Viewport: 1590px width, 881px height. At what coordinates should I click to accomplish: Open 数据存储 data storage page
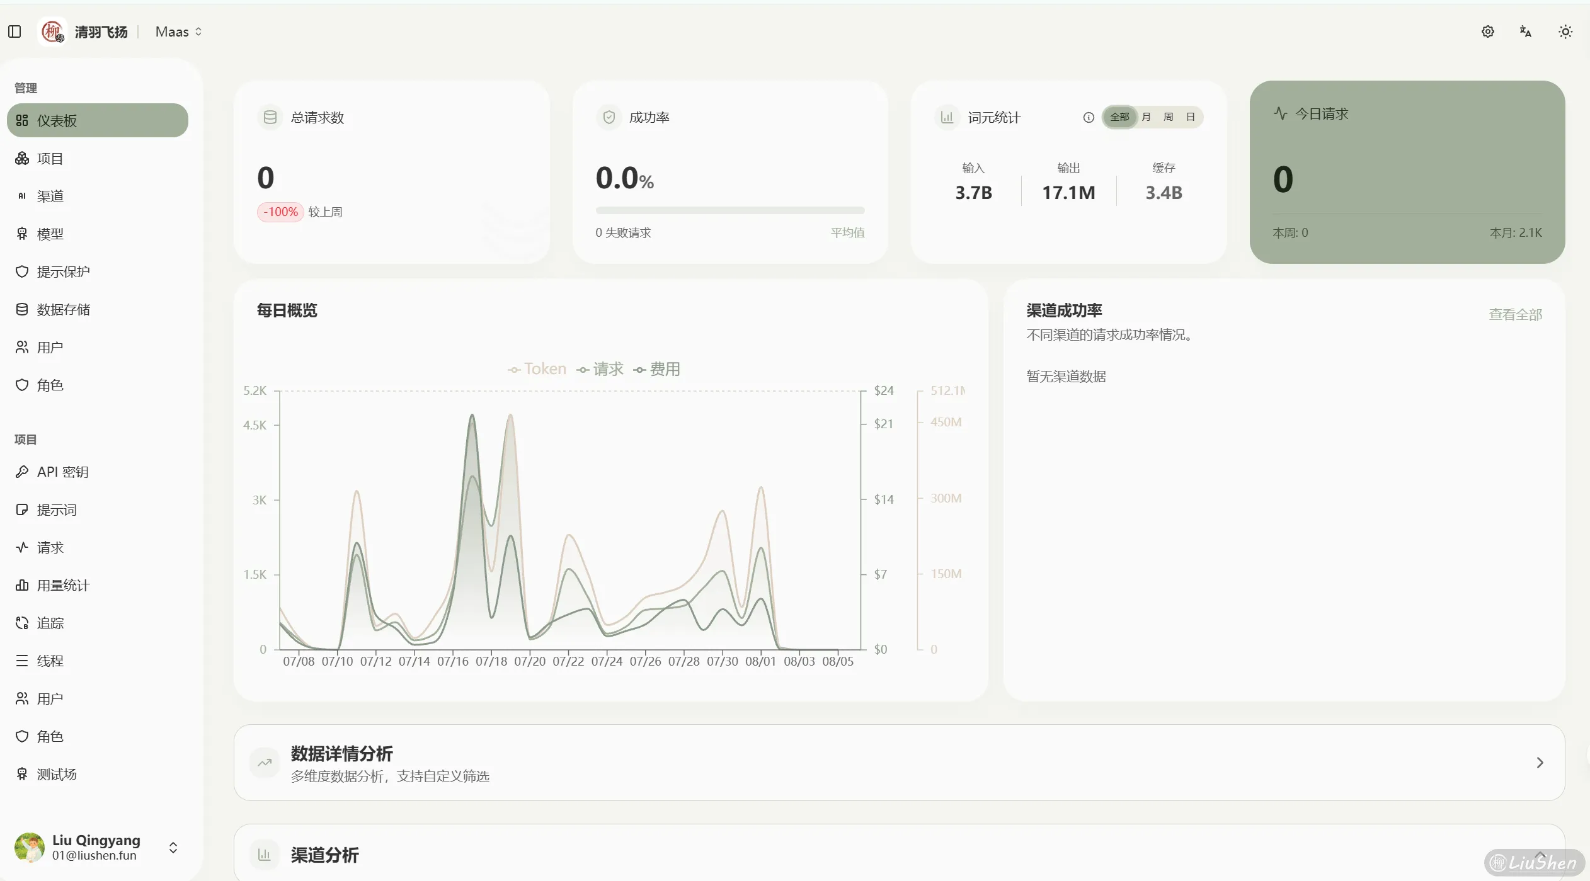coord(98,309)
